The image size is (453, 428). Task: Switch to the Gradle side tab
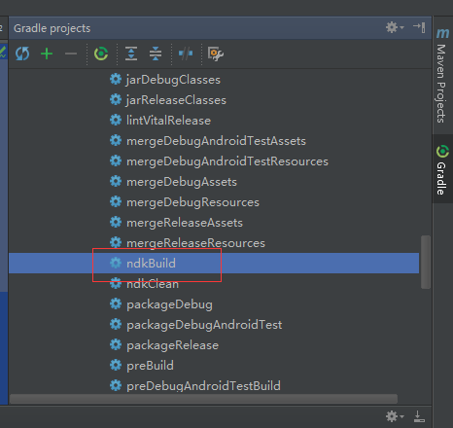tap(443, 169)
